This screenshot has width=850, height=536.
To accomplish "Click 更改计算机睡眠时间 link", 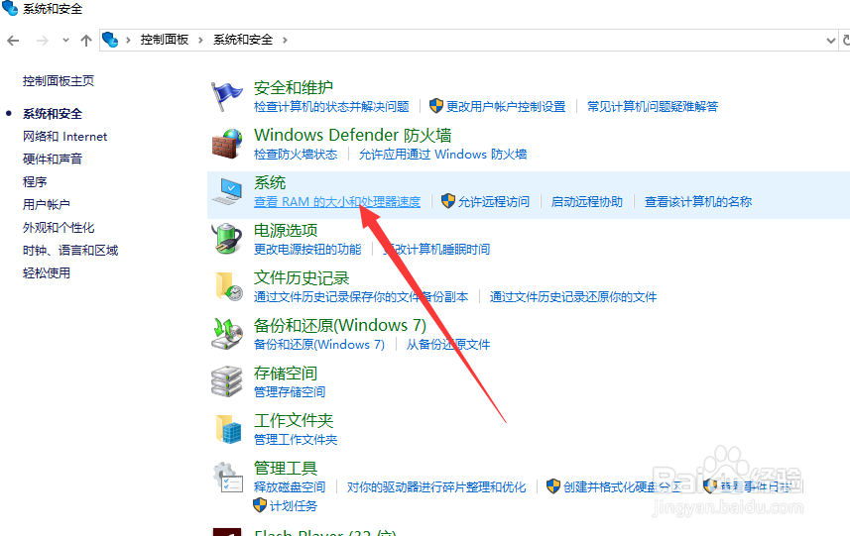I will tap(436, 250).
